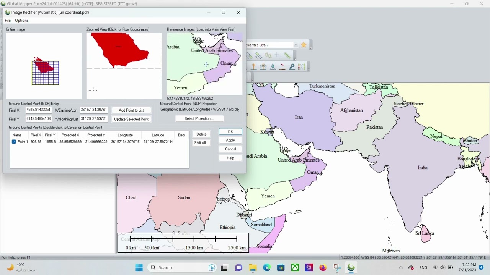Click the Sudan label on main map
Image resolution: width=490 pixels, height=275 pixels.
point(184,197)
